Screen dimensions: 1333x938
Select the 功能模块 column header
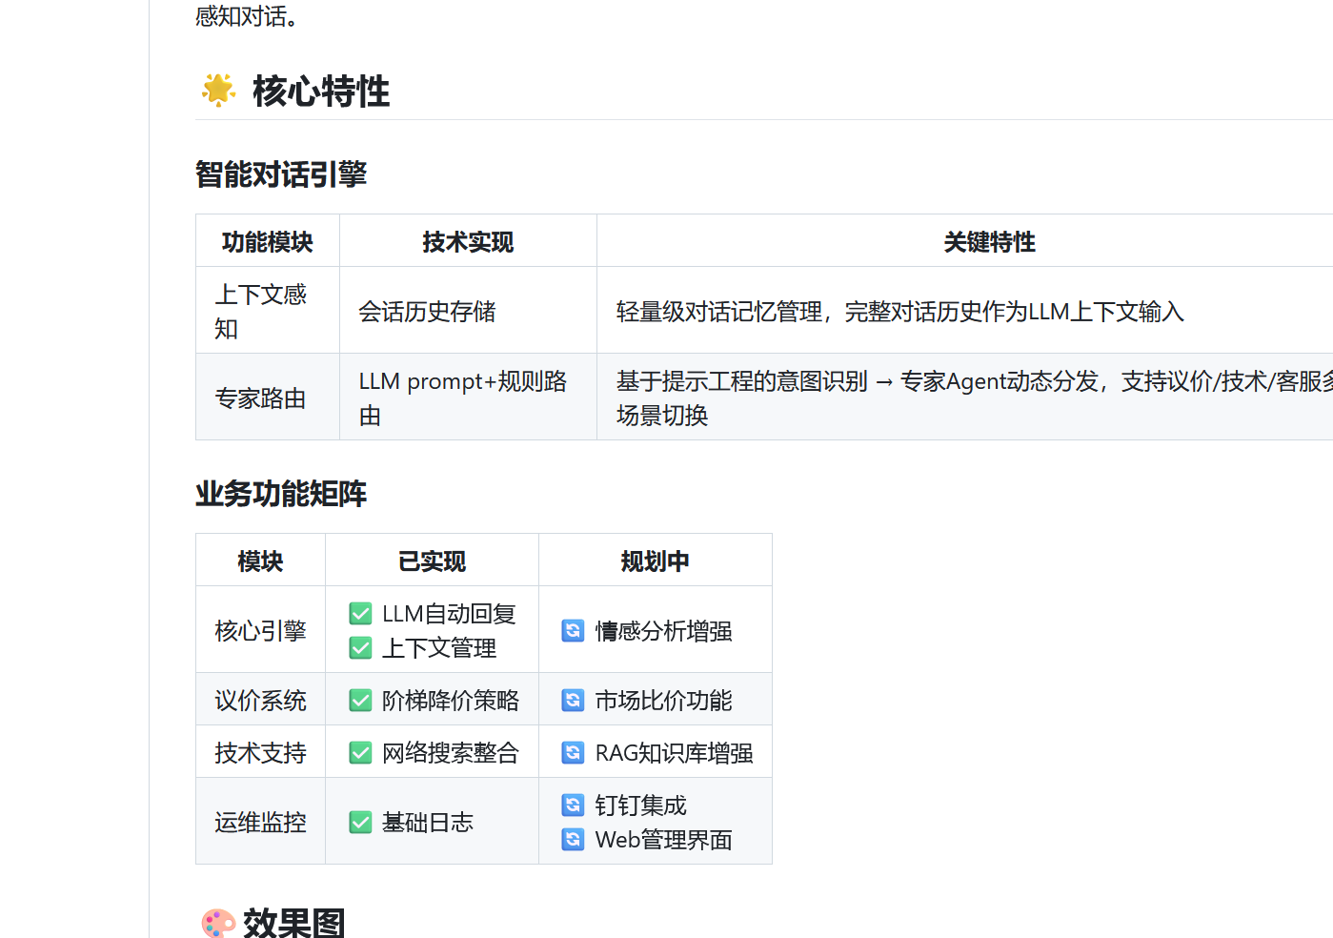pos(268,242)
